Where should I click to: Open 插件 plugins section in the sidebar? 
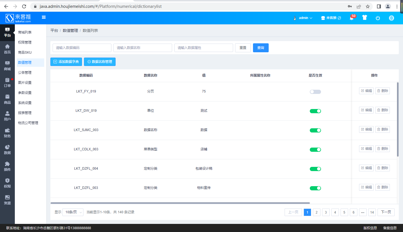7,166
